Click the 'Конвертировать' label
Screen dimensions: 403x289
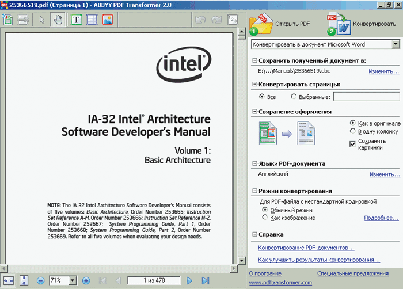pyautogui.click(x=374, y=24)
